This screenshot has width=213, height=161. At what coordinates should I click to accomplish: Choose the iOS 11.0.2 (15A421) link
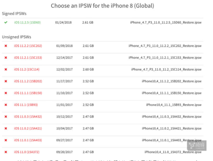point(28,128)
